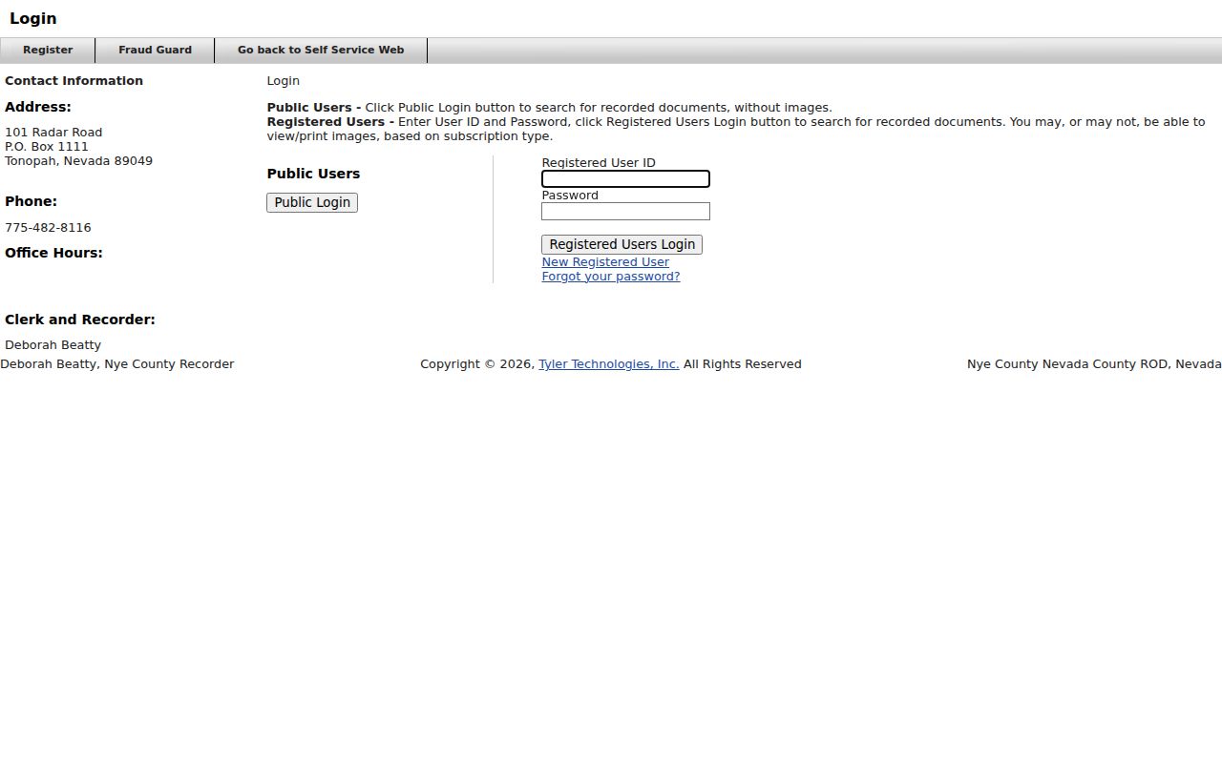
Task: Click the Registered Users Login button
Action: (622, 244)
